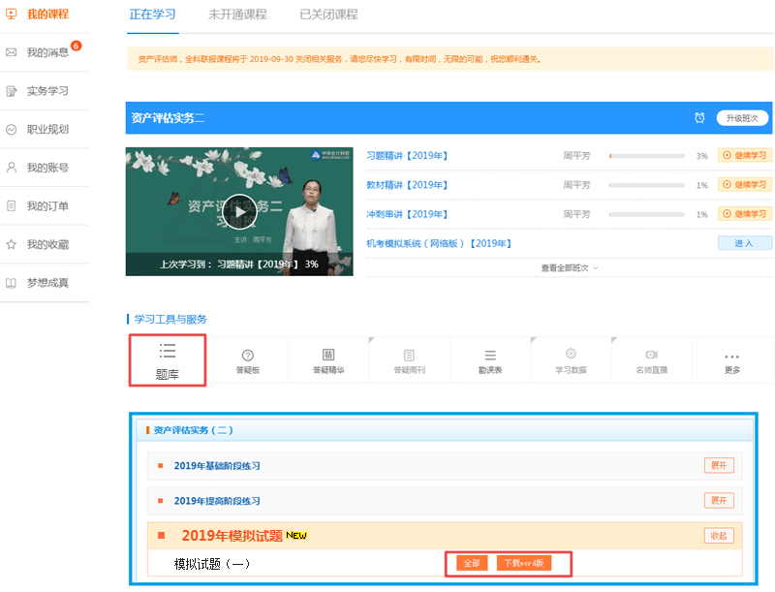The image size is (775, 592).
Task: Expand 查看全部班次 to show all classes
Action: [x=570, y=267]
